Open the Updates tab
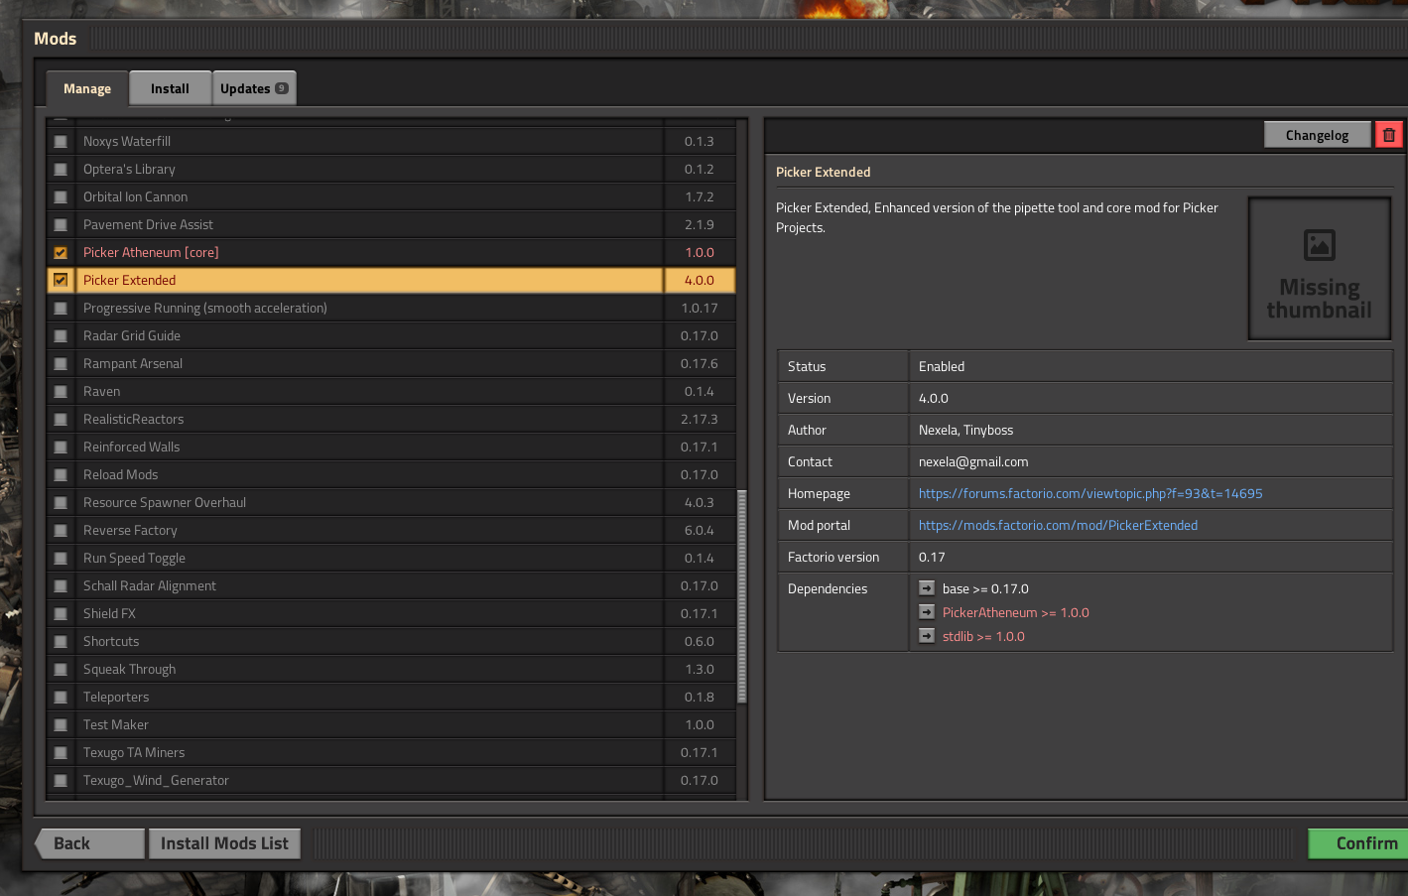 (x=254, y=88)
